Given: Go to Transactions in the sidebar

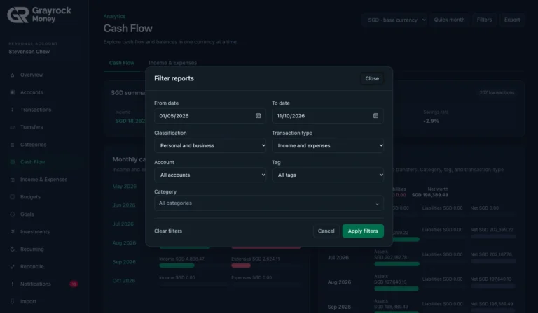Looking at the screenshot, I should click(36, 110).
